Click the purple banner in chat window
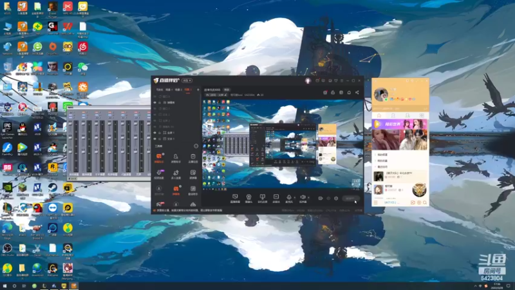Viewport: 515px width, 290px height. [x=400, y=124]
